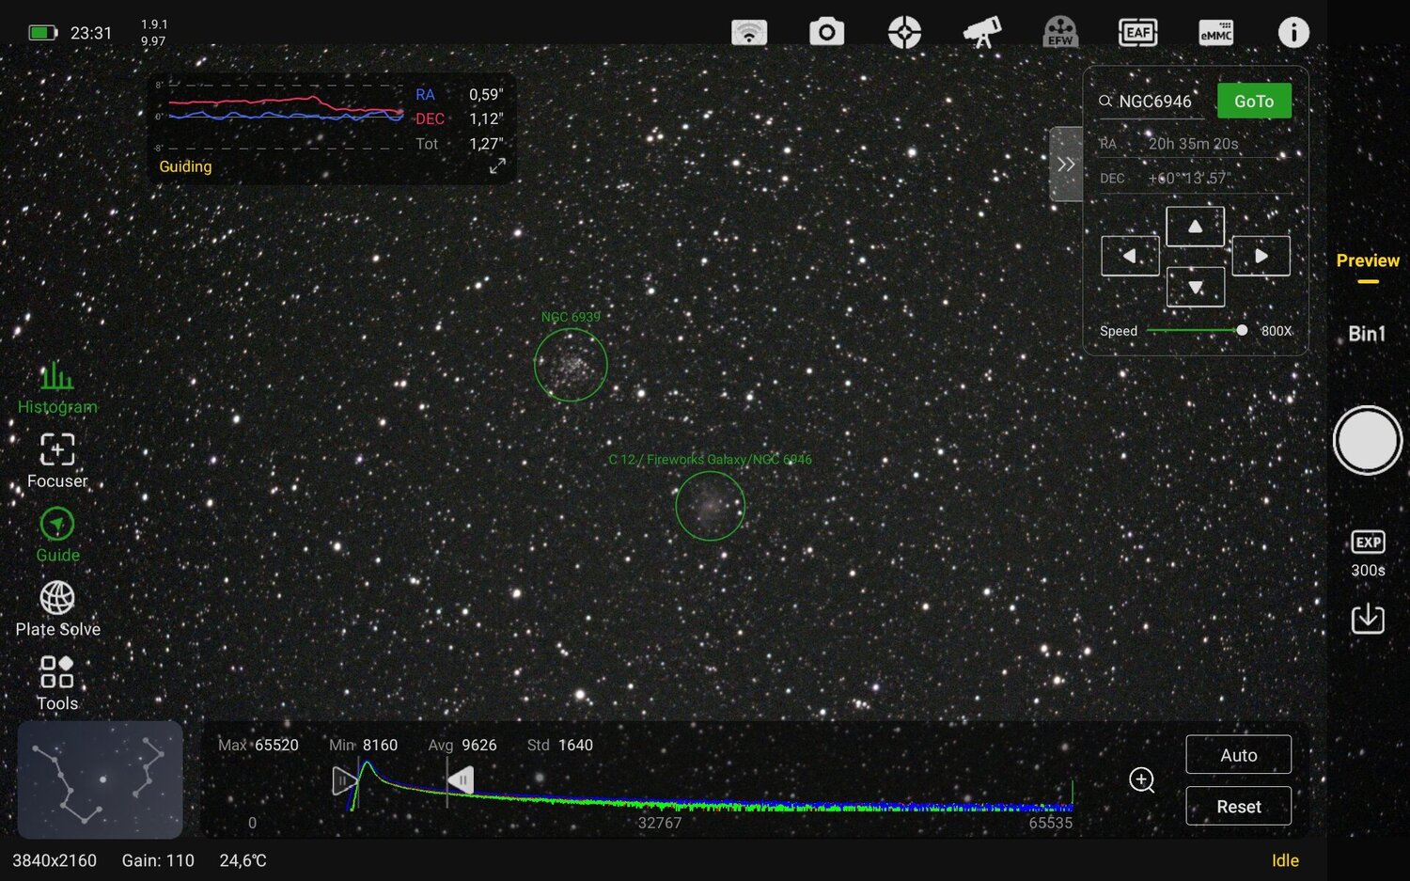This screenshot has height=881, width=1410.
Task: Start Plate Solve
Action: coord(56,608)
